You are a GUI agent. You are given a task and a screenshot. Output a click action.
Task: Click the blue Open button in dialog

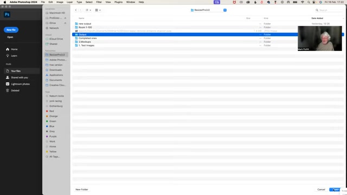(x=336, y=190)
